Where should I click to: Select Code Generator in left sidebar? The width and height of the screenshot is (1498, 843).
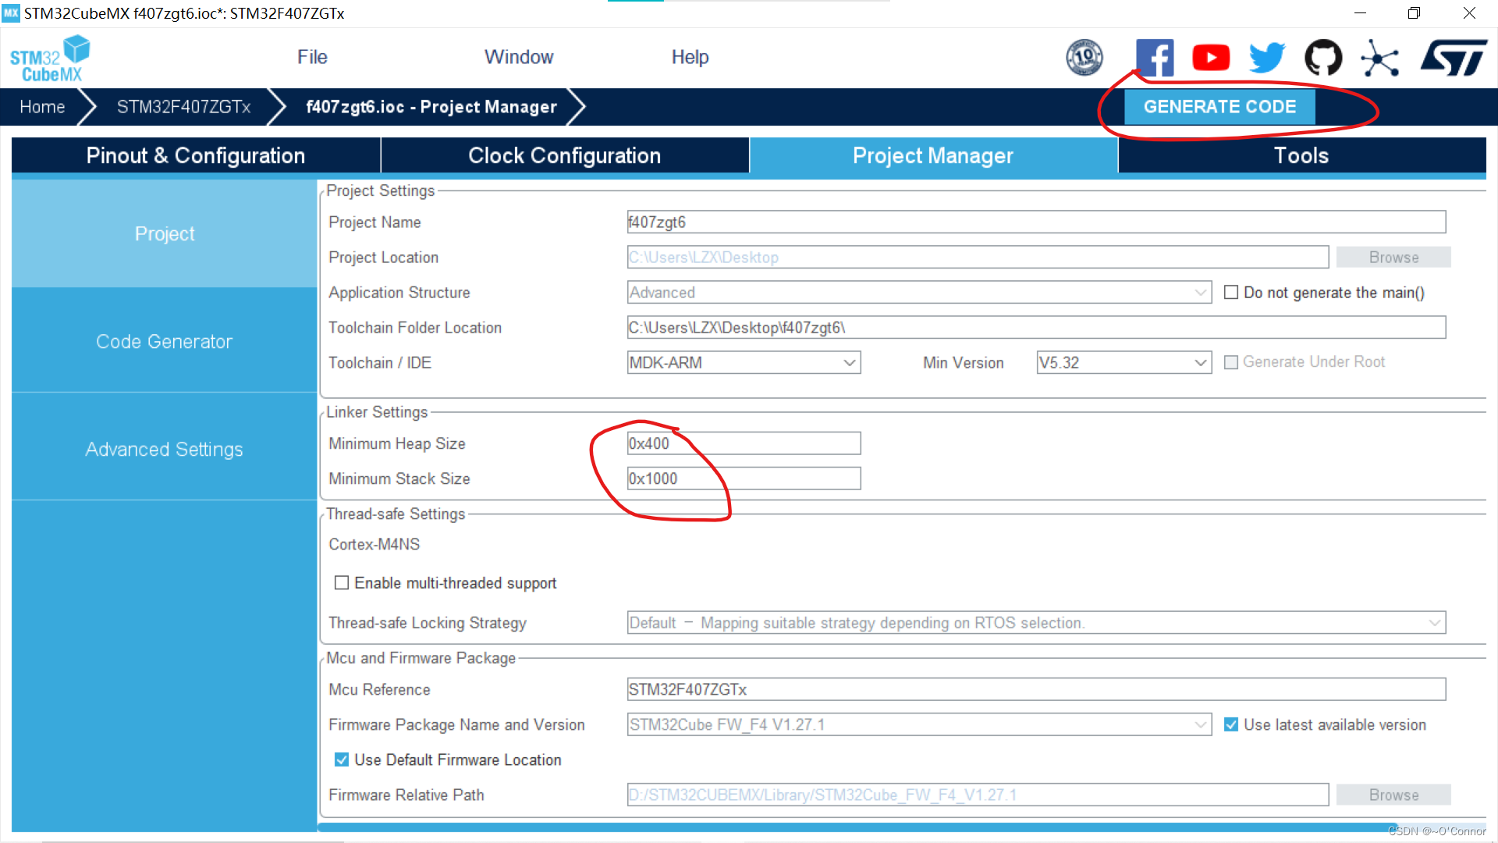[x=164, y=341]
